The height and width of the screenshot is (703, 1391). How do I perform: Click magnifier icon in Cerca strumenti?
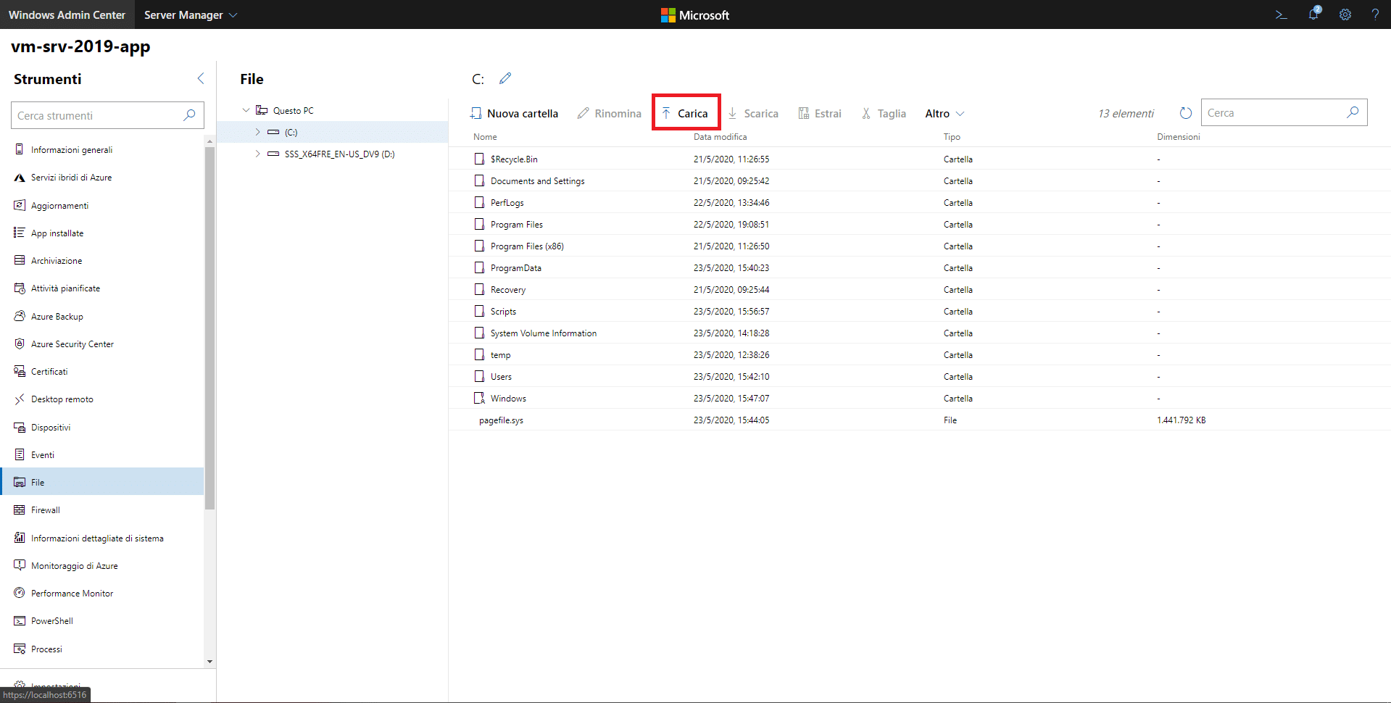click(189, 115)
